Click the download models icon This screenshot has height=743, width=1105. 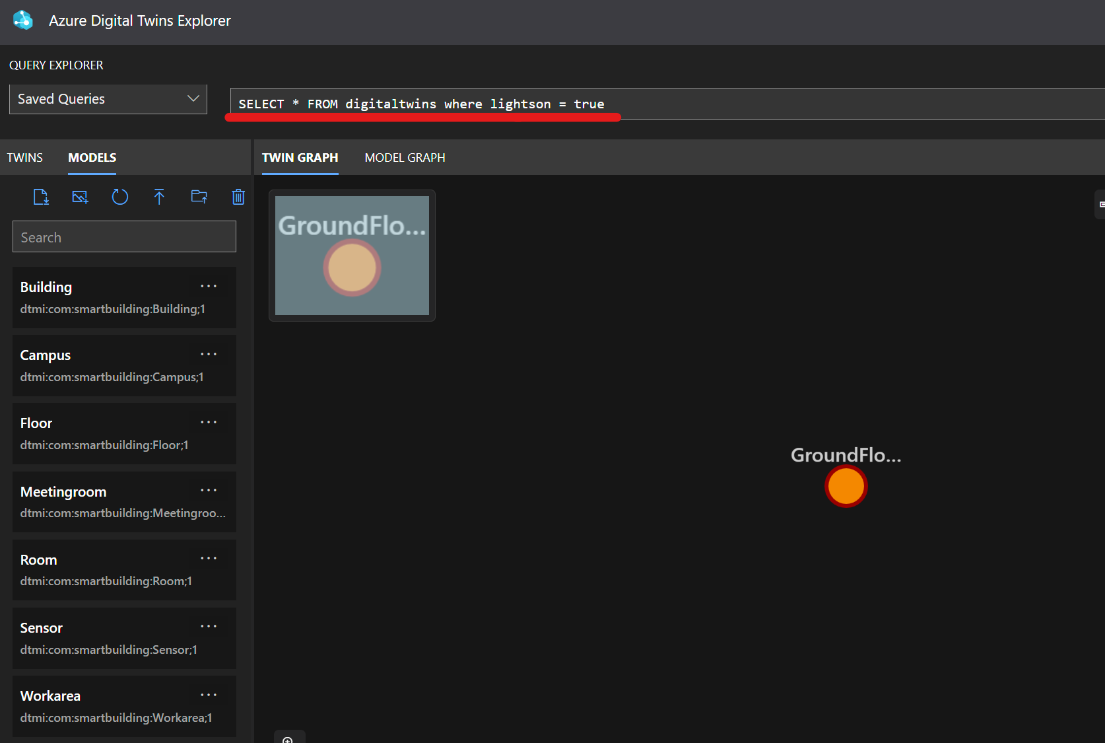[x=41, y=197]
